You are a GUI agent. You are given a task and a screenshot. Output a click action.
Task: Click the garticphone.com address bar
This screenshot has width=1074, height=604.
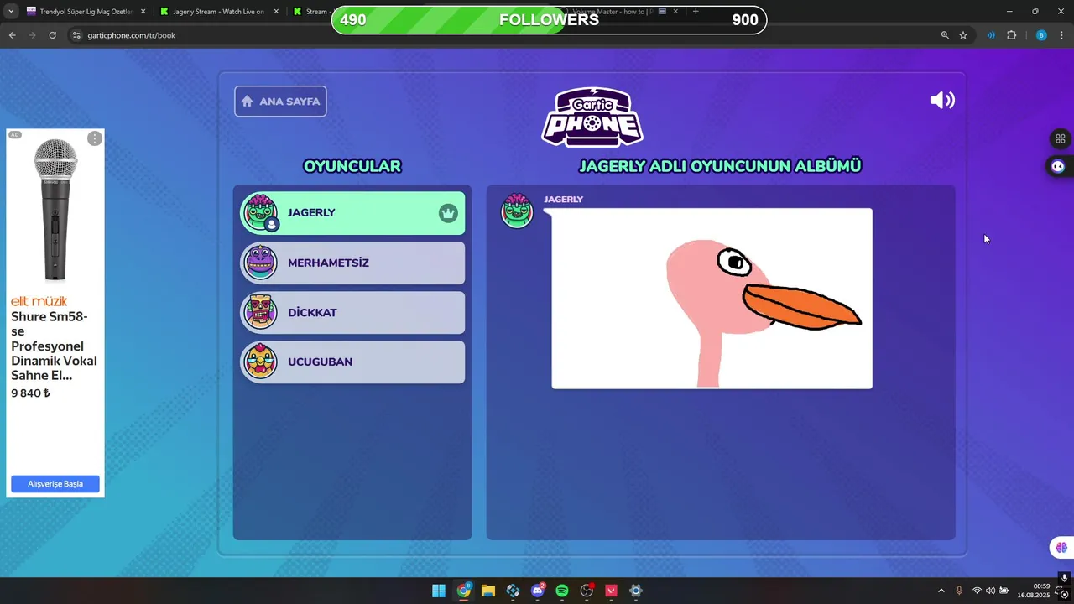503,35
